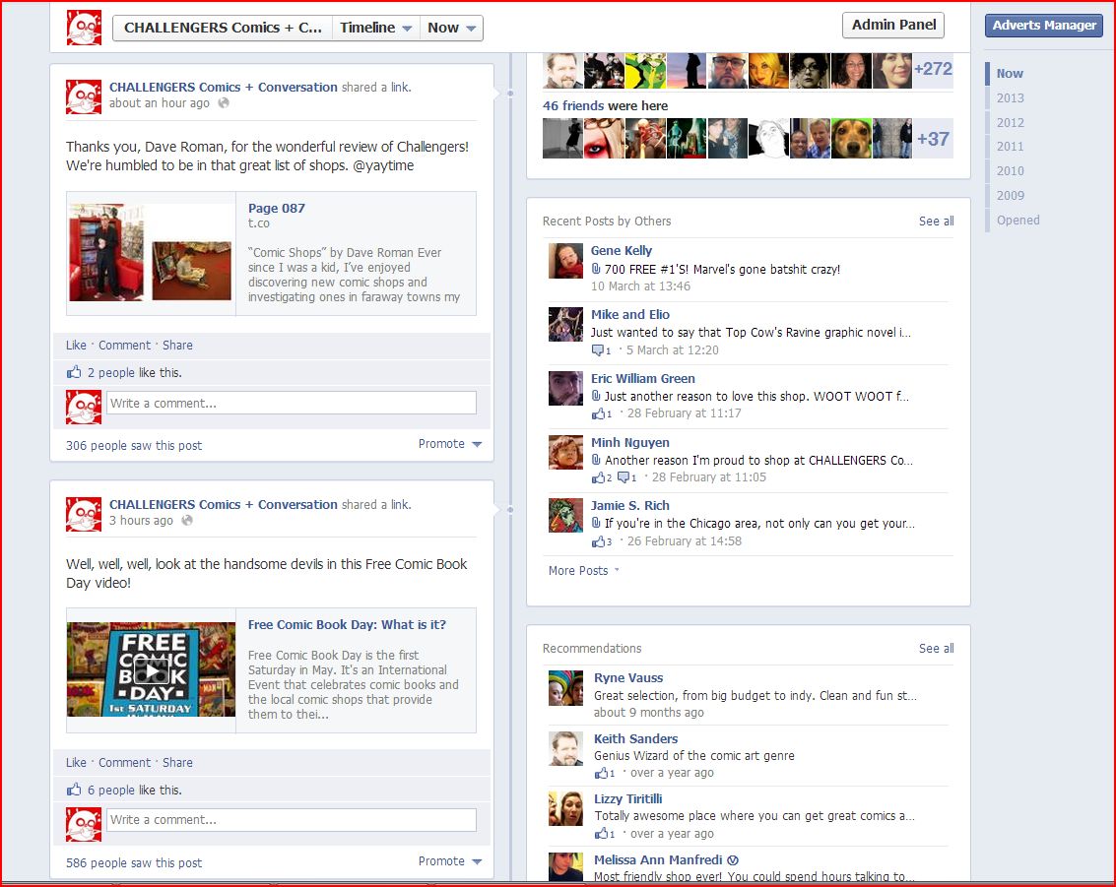Open Jamie S. Rich's profile picture
The width and height of the screenshot is (1116, 887).
[565, 516]
